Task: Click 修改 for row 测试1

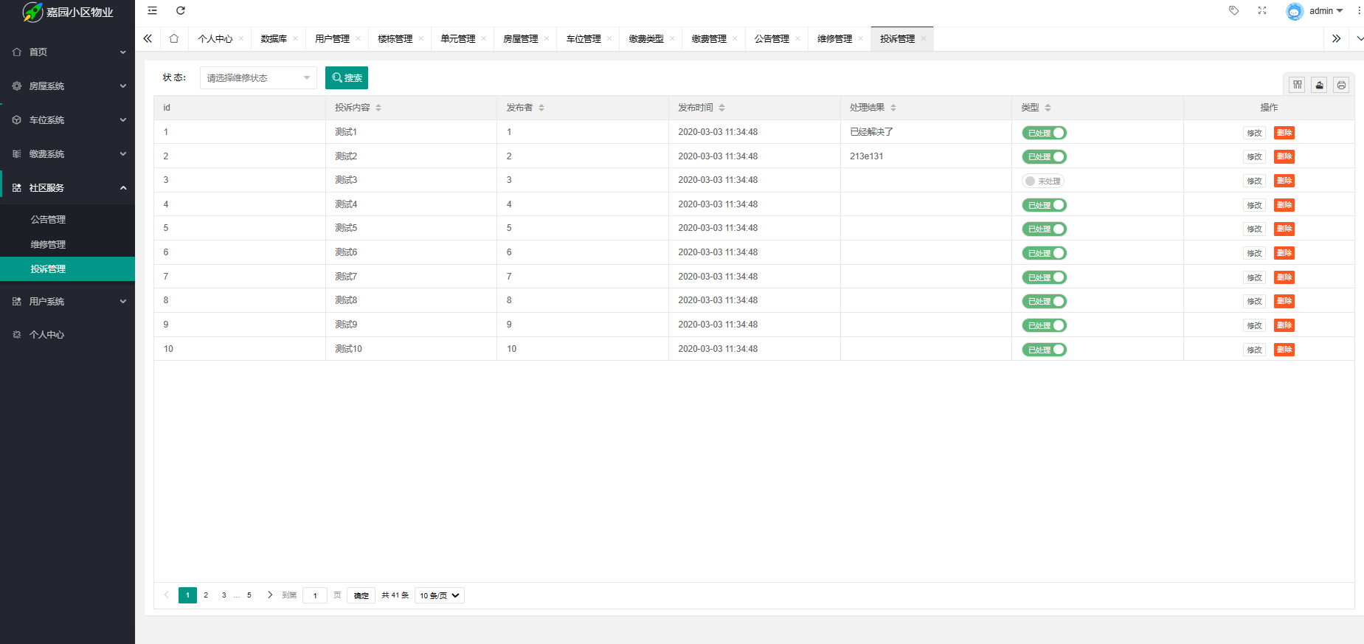Action: point(1254,133)
